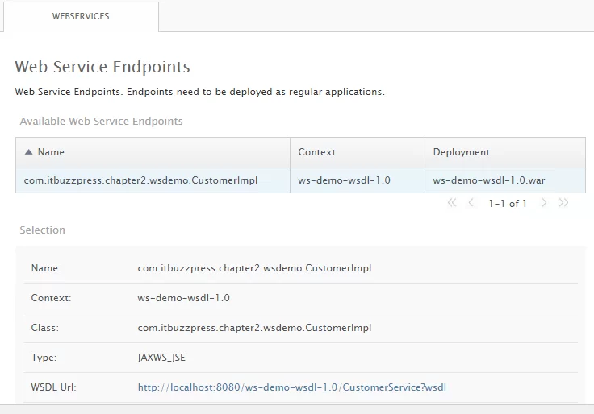
Task: Go to the previous page of results
Action: (x=471, y=203)
